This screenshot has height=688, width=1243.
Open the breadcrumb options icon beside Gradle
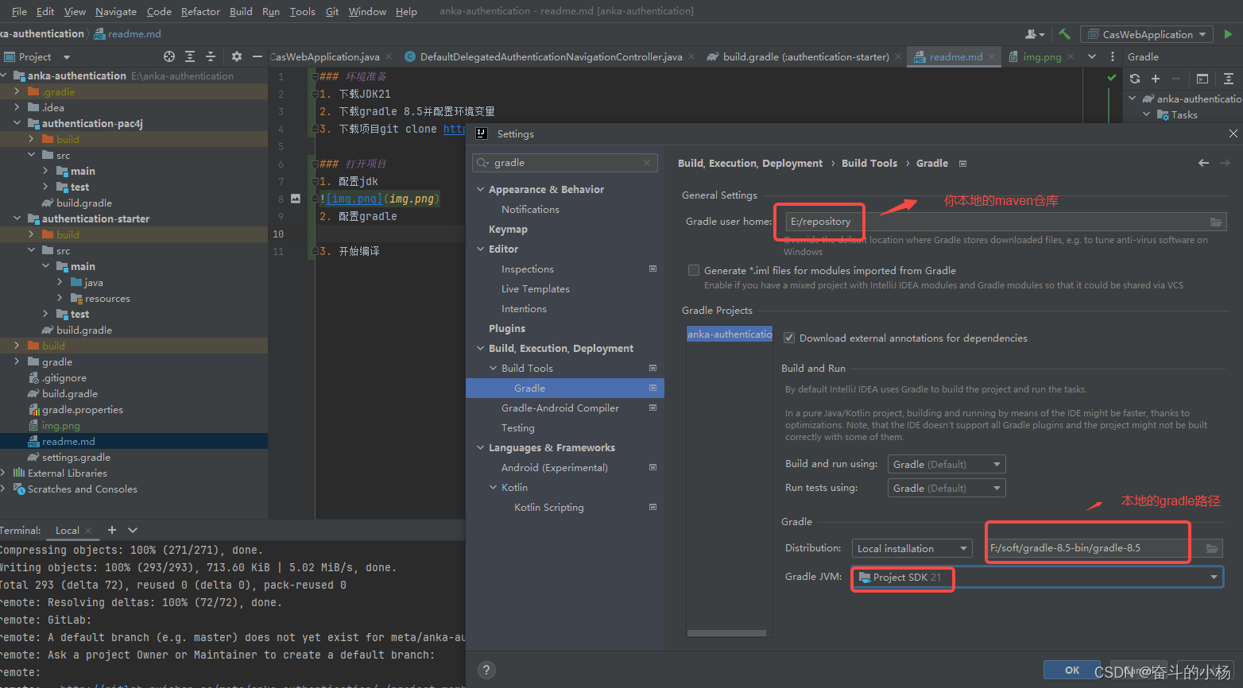pyautogui.click(x=962, y=164)
